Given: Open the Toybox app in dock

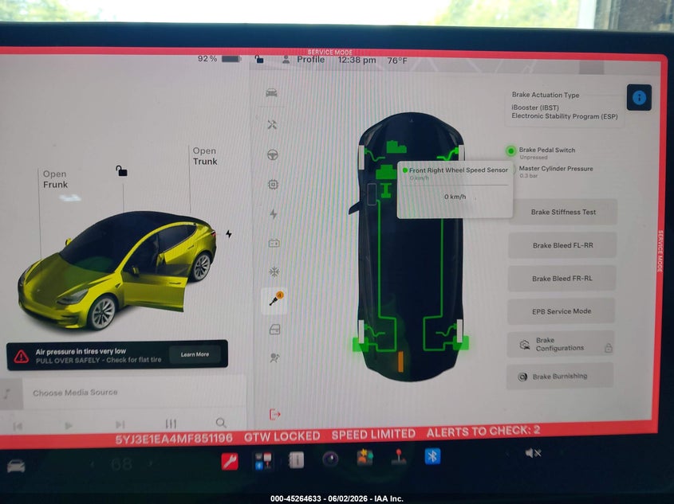Looking at the screenshot, I should click(365, 458).
